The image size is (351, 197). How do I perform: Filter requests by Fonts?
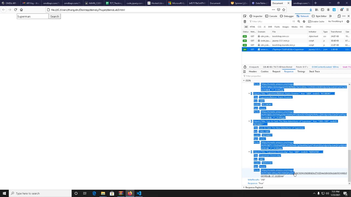click(277, 27)
